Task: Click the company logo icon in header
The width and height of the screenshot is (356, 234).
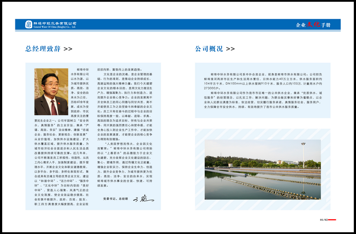Action: tap(29, 25)
